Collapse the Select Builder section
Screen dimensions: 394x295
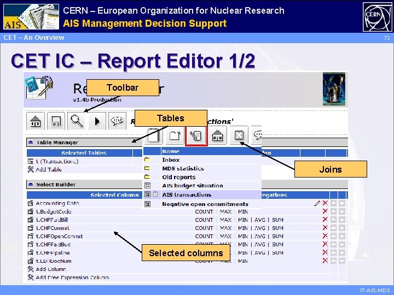click(x=31, y=185)
